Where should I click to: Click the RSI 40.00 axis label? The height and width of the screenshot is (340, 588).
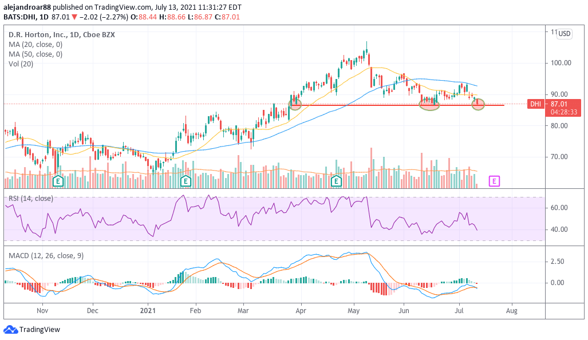559,230
